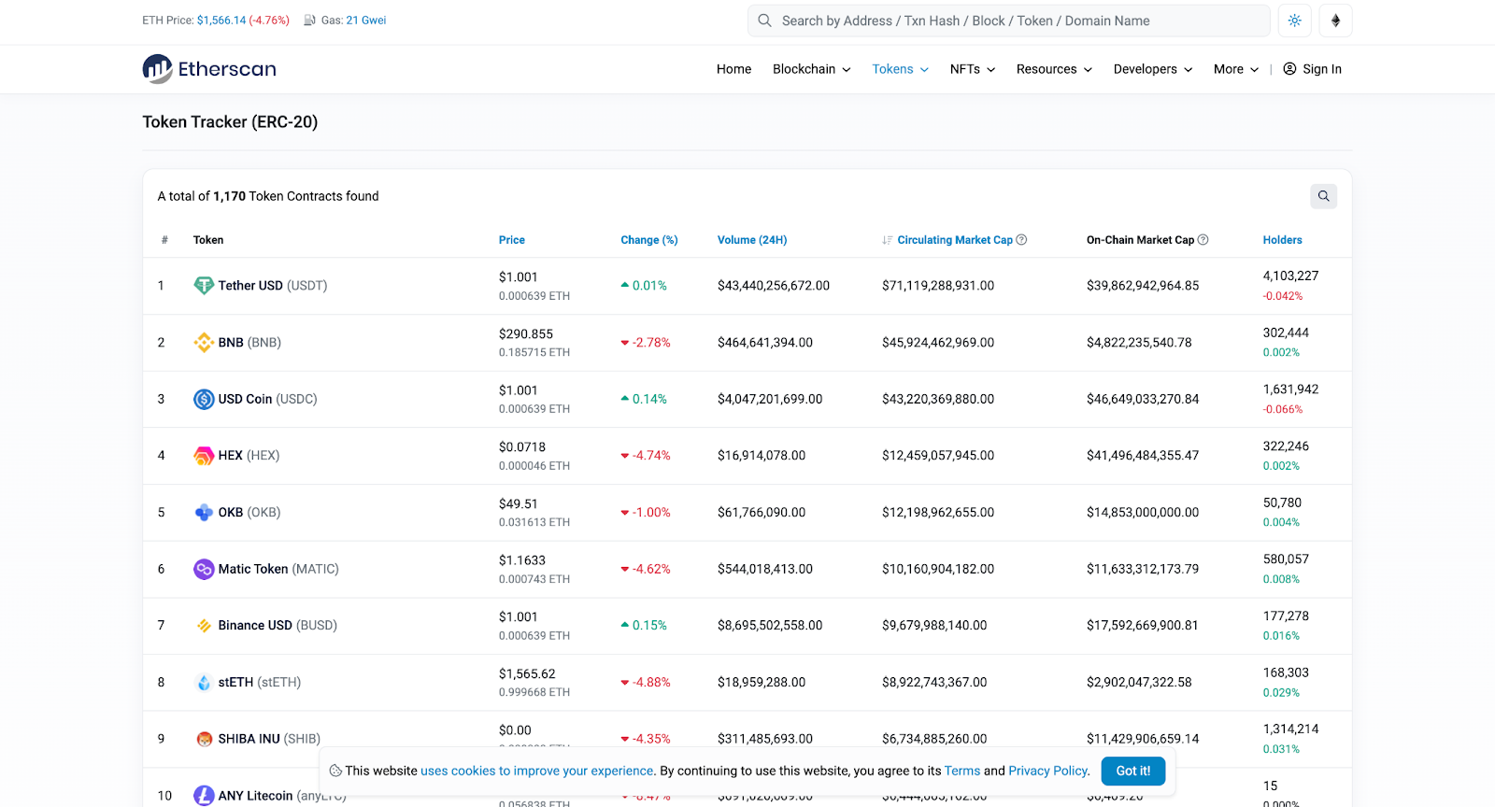Open the OKB (OKB) token link
1495x807 pixels.
(x=249, y=513)
